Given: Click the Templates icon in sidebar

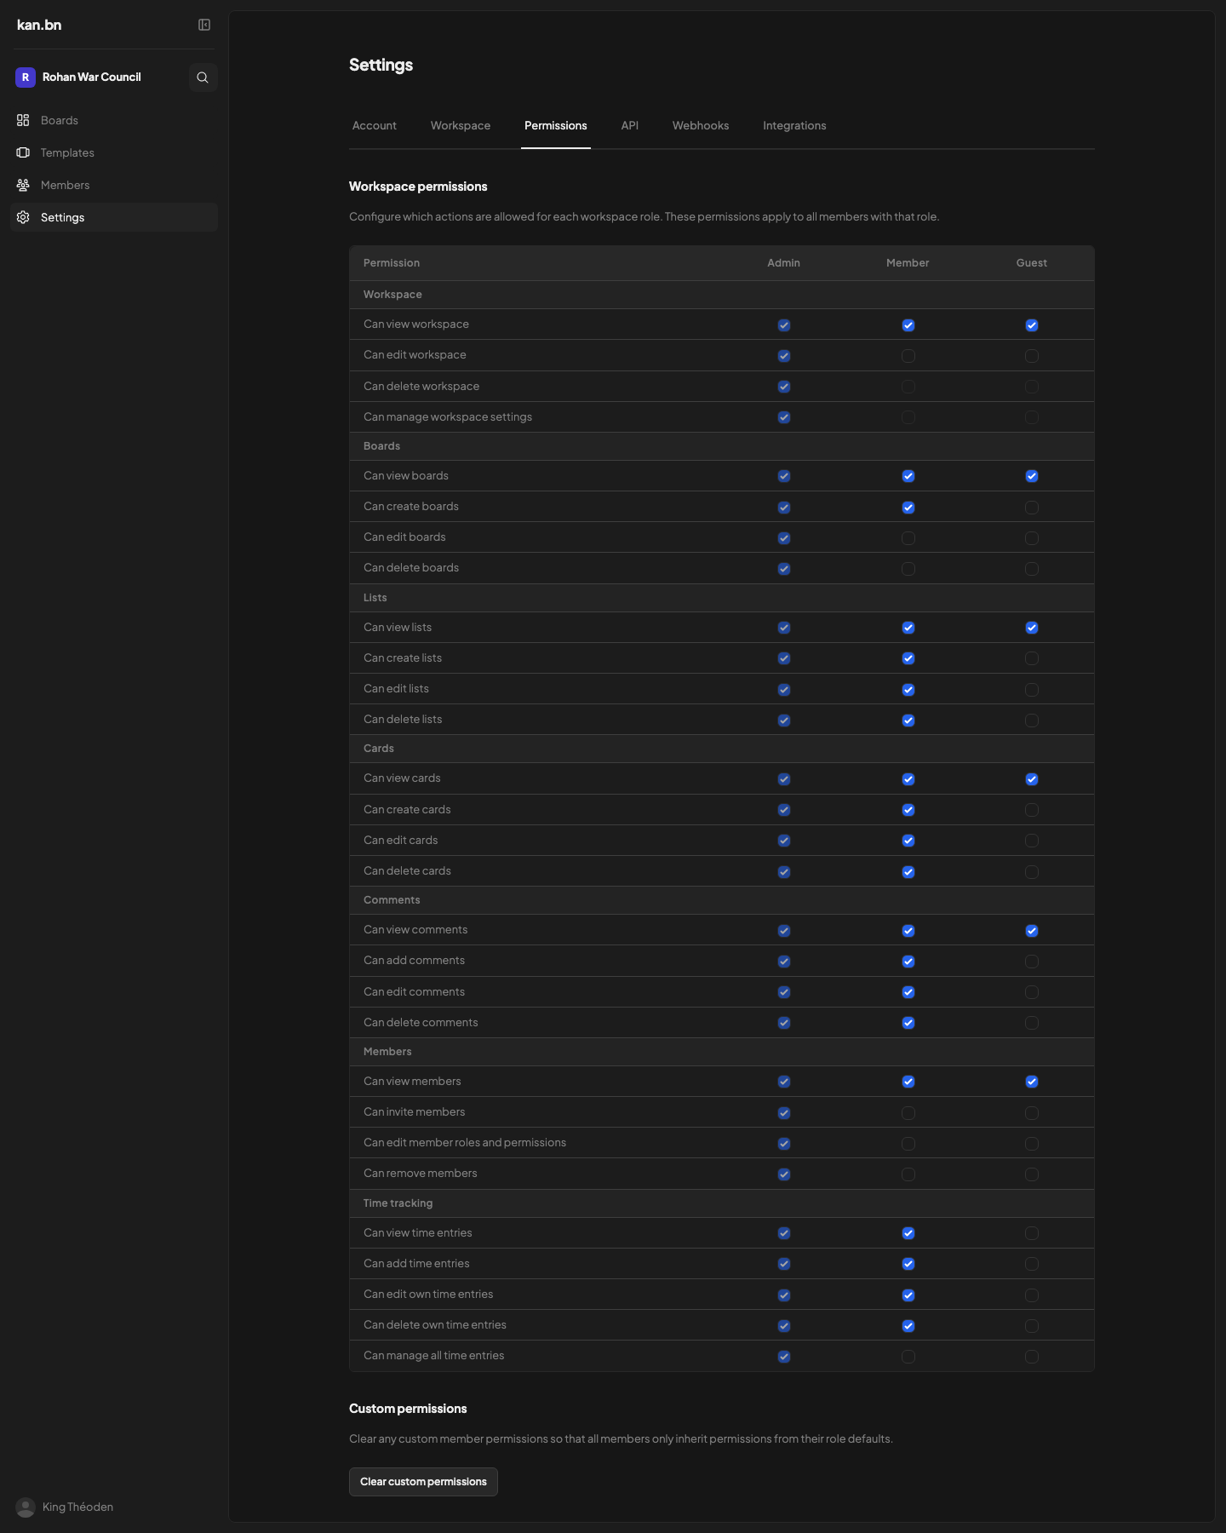Looking at the screenshot, I should (x=23, y=152).
